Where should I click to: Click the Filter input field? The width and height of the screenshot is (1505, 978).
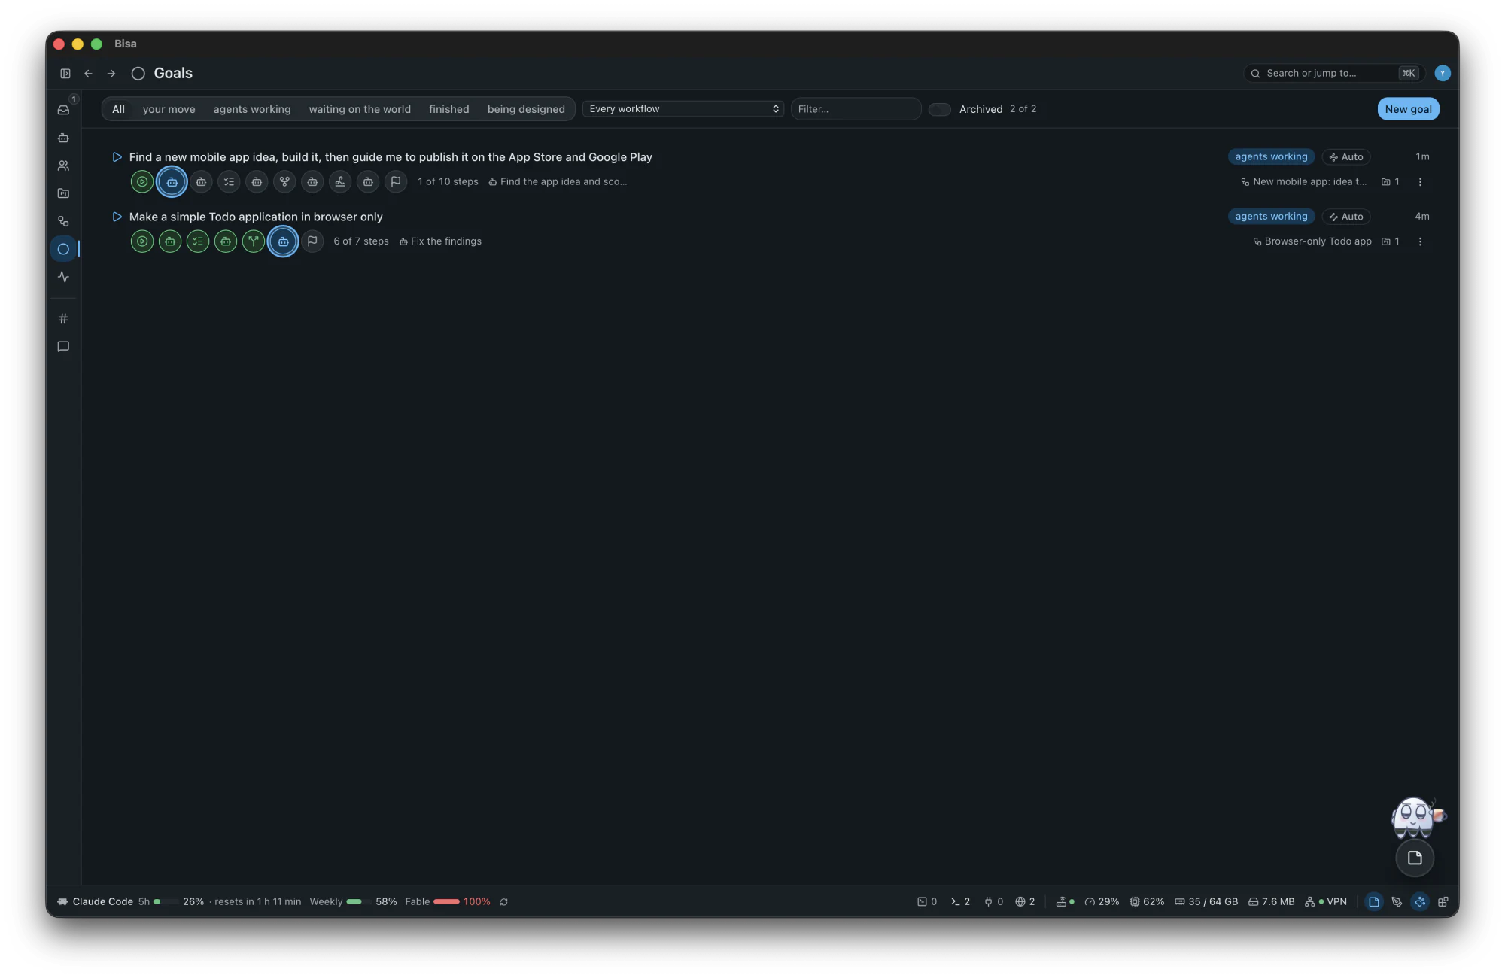pyautogui.click(x=856, y=109)
